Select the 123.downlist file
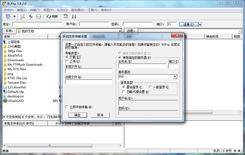This screenshot has height=155, width=245. pos(15,87)
